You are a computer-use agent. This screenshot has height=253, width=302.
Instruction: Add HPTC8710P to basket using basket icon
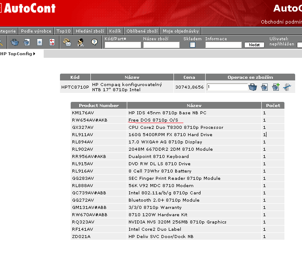(x=252, y=87)
